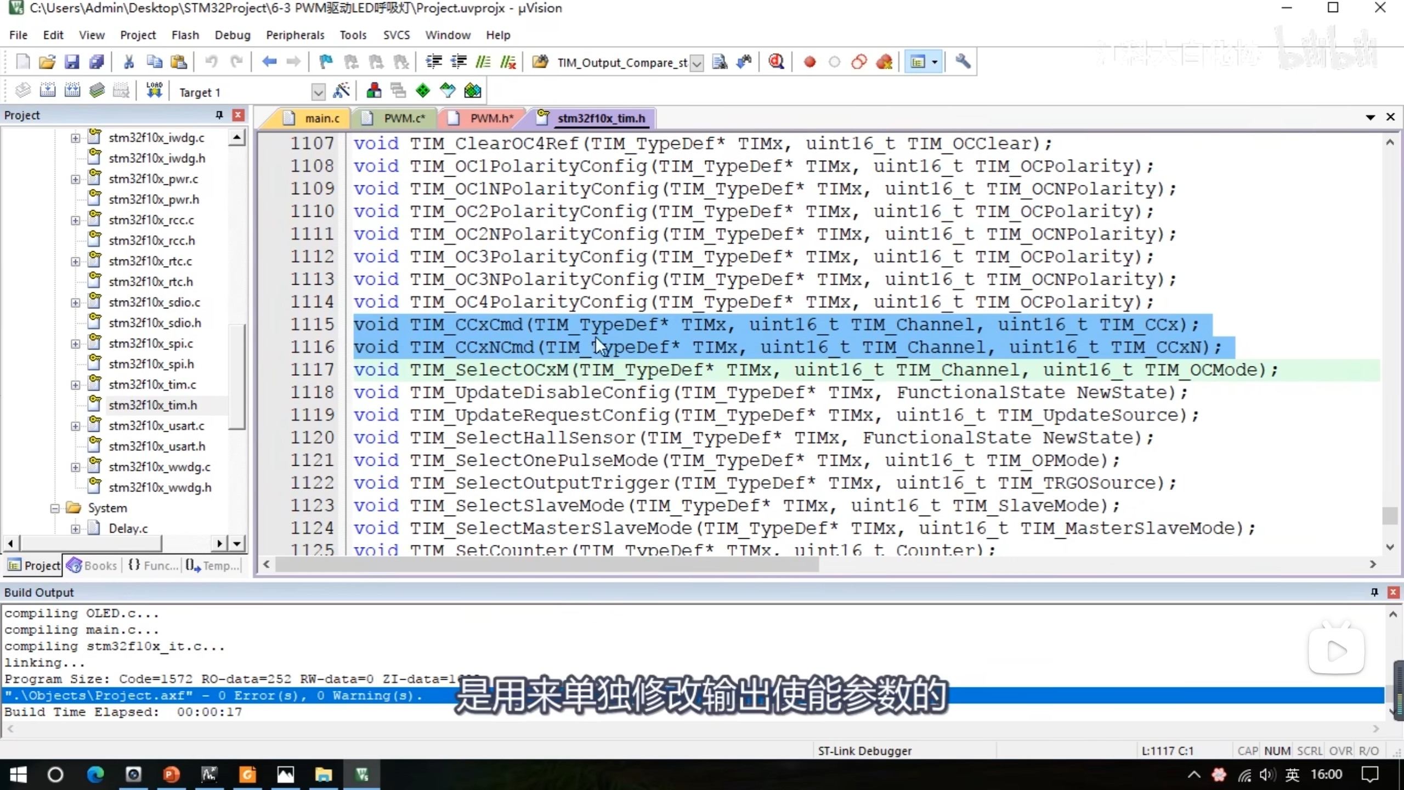
Task: Collapse the System folder in project tree
Action: tap(55, 508)
